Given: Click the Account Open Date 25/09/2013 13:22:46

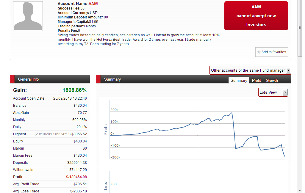Looking at the screenshot, I should (70, 98).
